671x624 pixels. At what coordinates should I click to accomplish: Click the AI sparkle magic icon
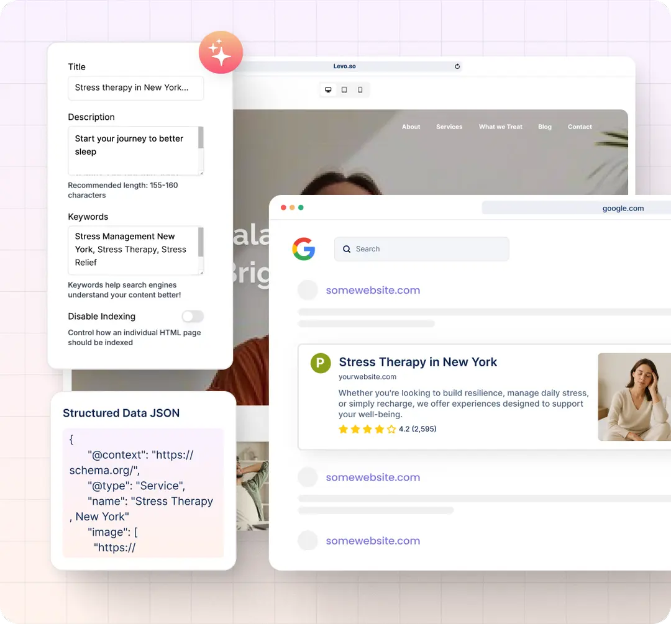point(221,52)
